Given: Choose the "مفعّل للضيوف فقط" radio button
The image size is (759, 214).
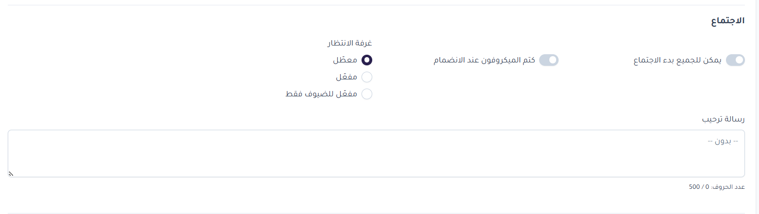Looking at the screenshot, I should point(367,94).
